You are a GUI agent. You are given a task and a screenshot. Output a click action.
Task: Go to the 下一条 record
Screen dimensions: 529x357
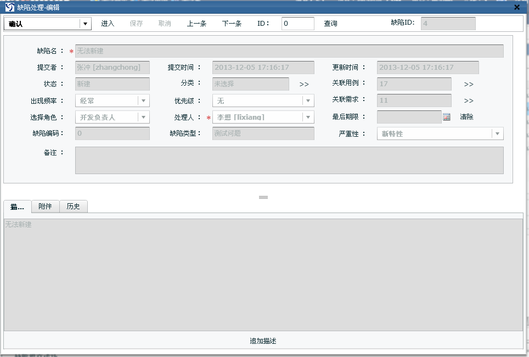(x=232, y=24)
